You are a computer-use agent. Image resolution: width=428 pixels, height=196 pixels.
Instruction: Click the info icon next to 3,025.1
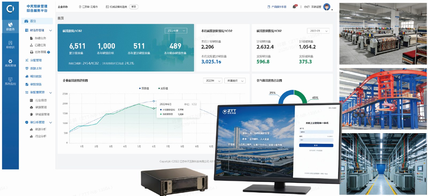[x=220, y=62]
